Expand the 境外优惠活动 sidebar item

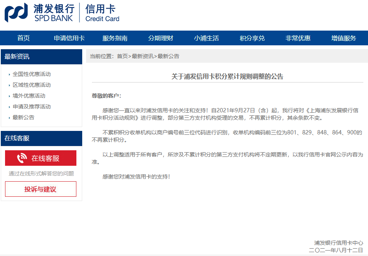coord(29,96)
